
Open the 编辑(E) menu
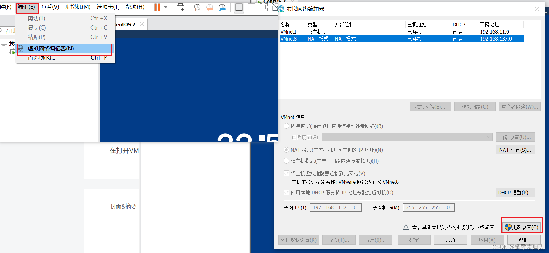coord(26,7)
